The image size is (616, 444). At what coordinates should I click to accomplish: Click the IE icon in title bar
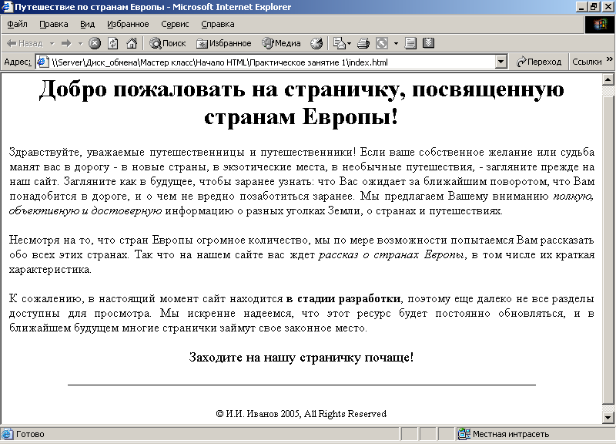coord(7,7)
